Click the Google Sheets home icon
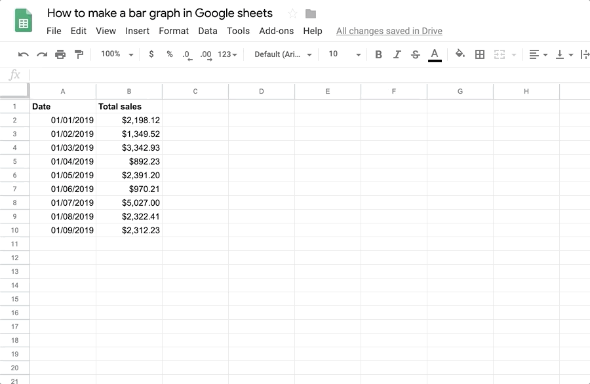Screen dimensions: 590x384 click(x=24, y=21)
